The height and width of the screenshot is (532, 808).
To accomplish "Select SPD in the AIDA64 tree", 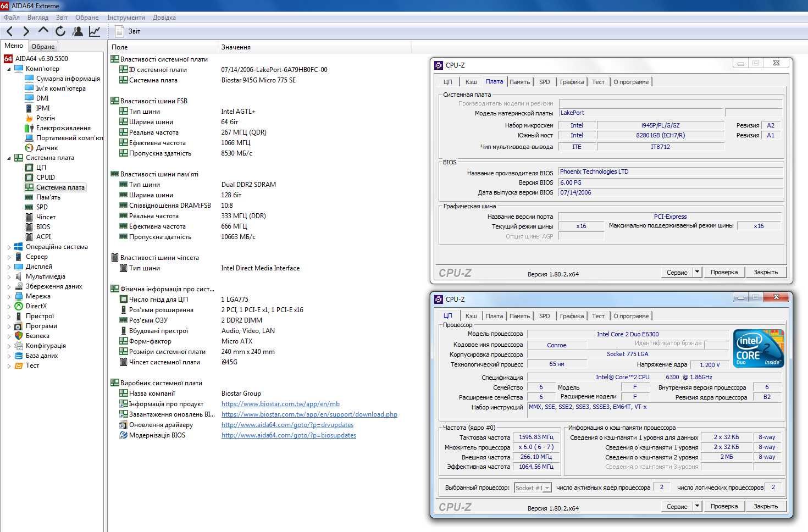I will pos(42,207).
